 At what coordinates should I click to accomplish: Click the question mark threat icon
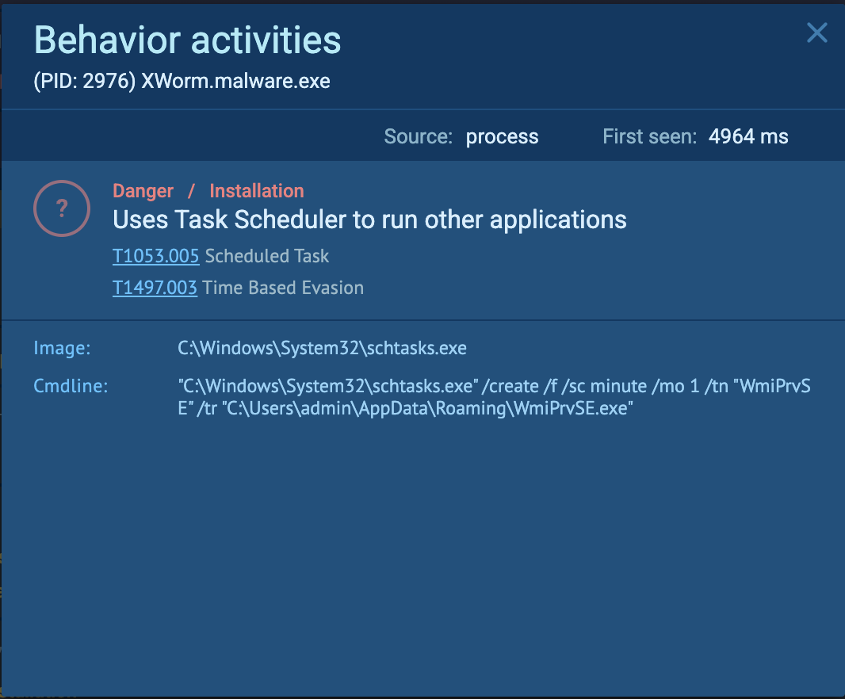(x=62, y=209)
